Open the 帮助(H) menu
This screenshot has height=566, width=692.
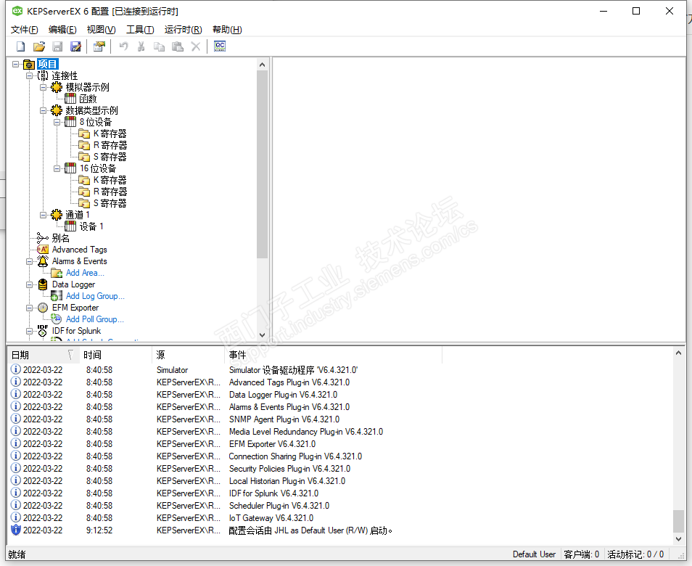tap(227, 30)
